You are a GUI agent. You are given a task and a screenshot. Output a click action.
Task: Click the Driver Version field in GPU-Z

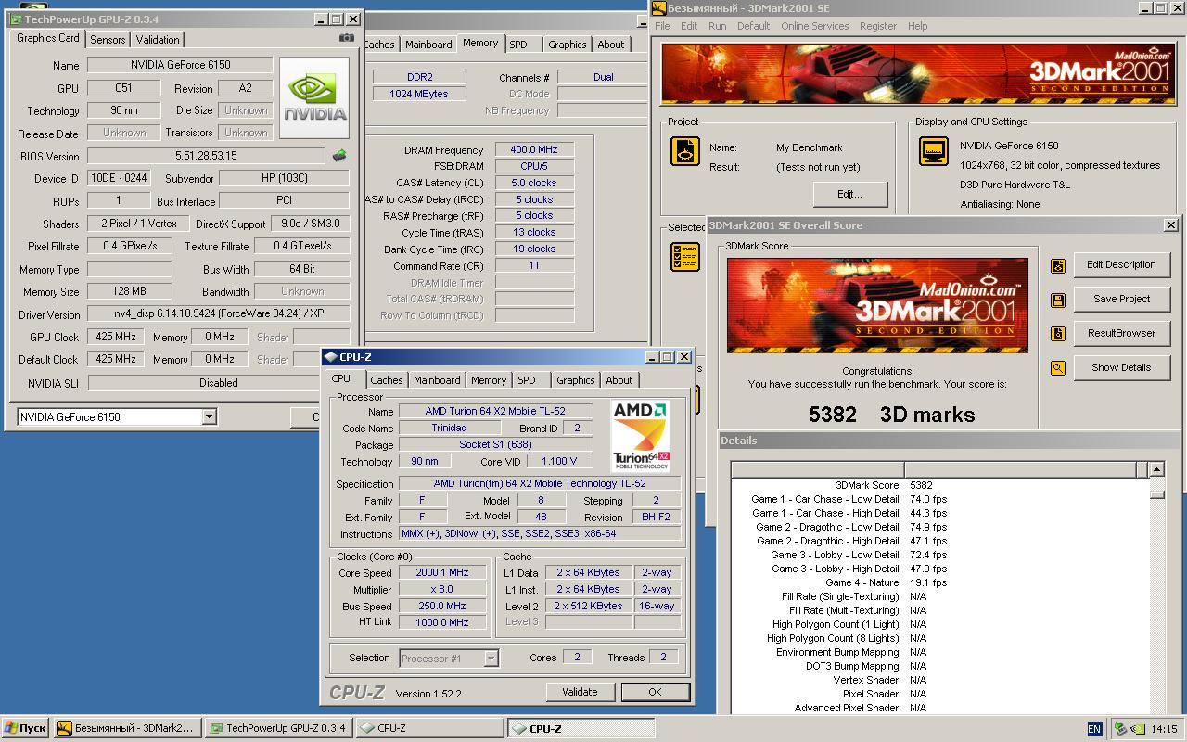[x=218, y=314]
